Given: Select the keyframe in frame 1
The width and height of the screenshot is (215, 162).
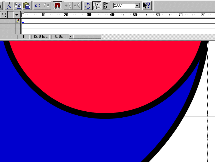Looking at the screenshot, I should point(23,21).
